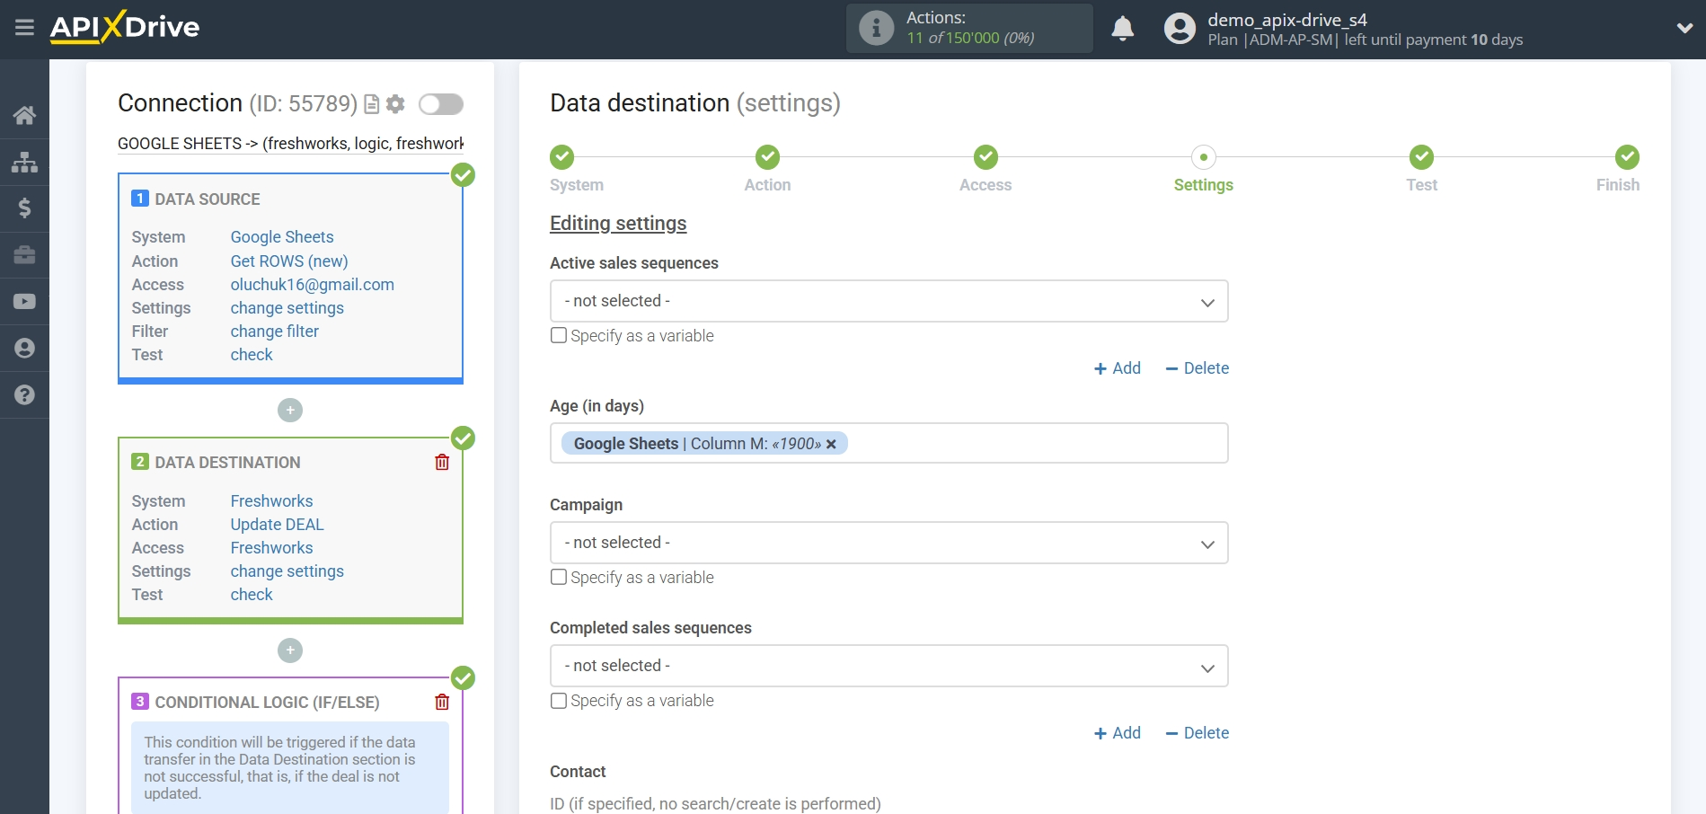Click the Editing settings heading

coord(618,224)
